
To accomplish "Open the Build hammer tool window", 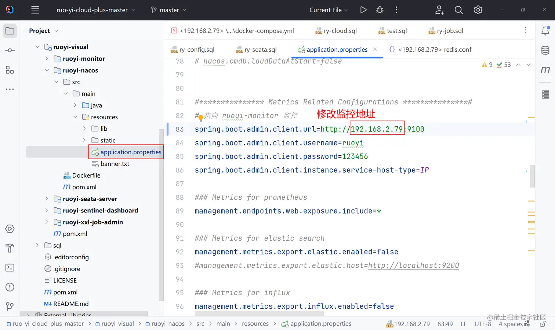I will (x=10, y=248).
